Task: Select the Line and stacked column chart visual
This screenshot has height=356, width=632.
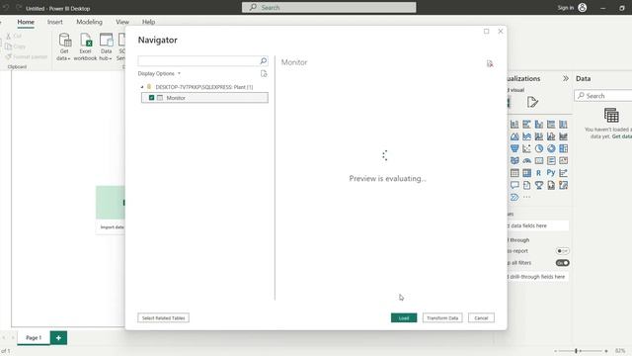Action: [539, 136]
